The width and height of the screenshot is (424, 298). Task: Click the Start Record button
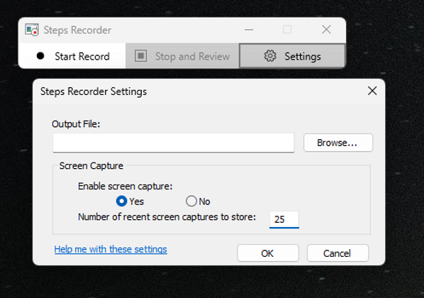tap(72, 56)
